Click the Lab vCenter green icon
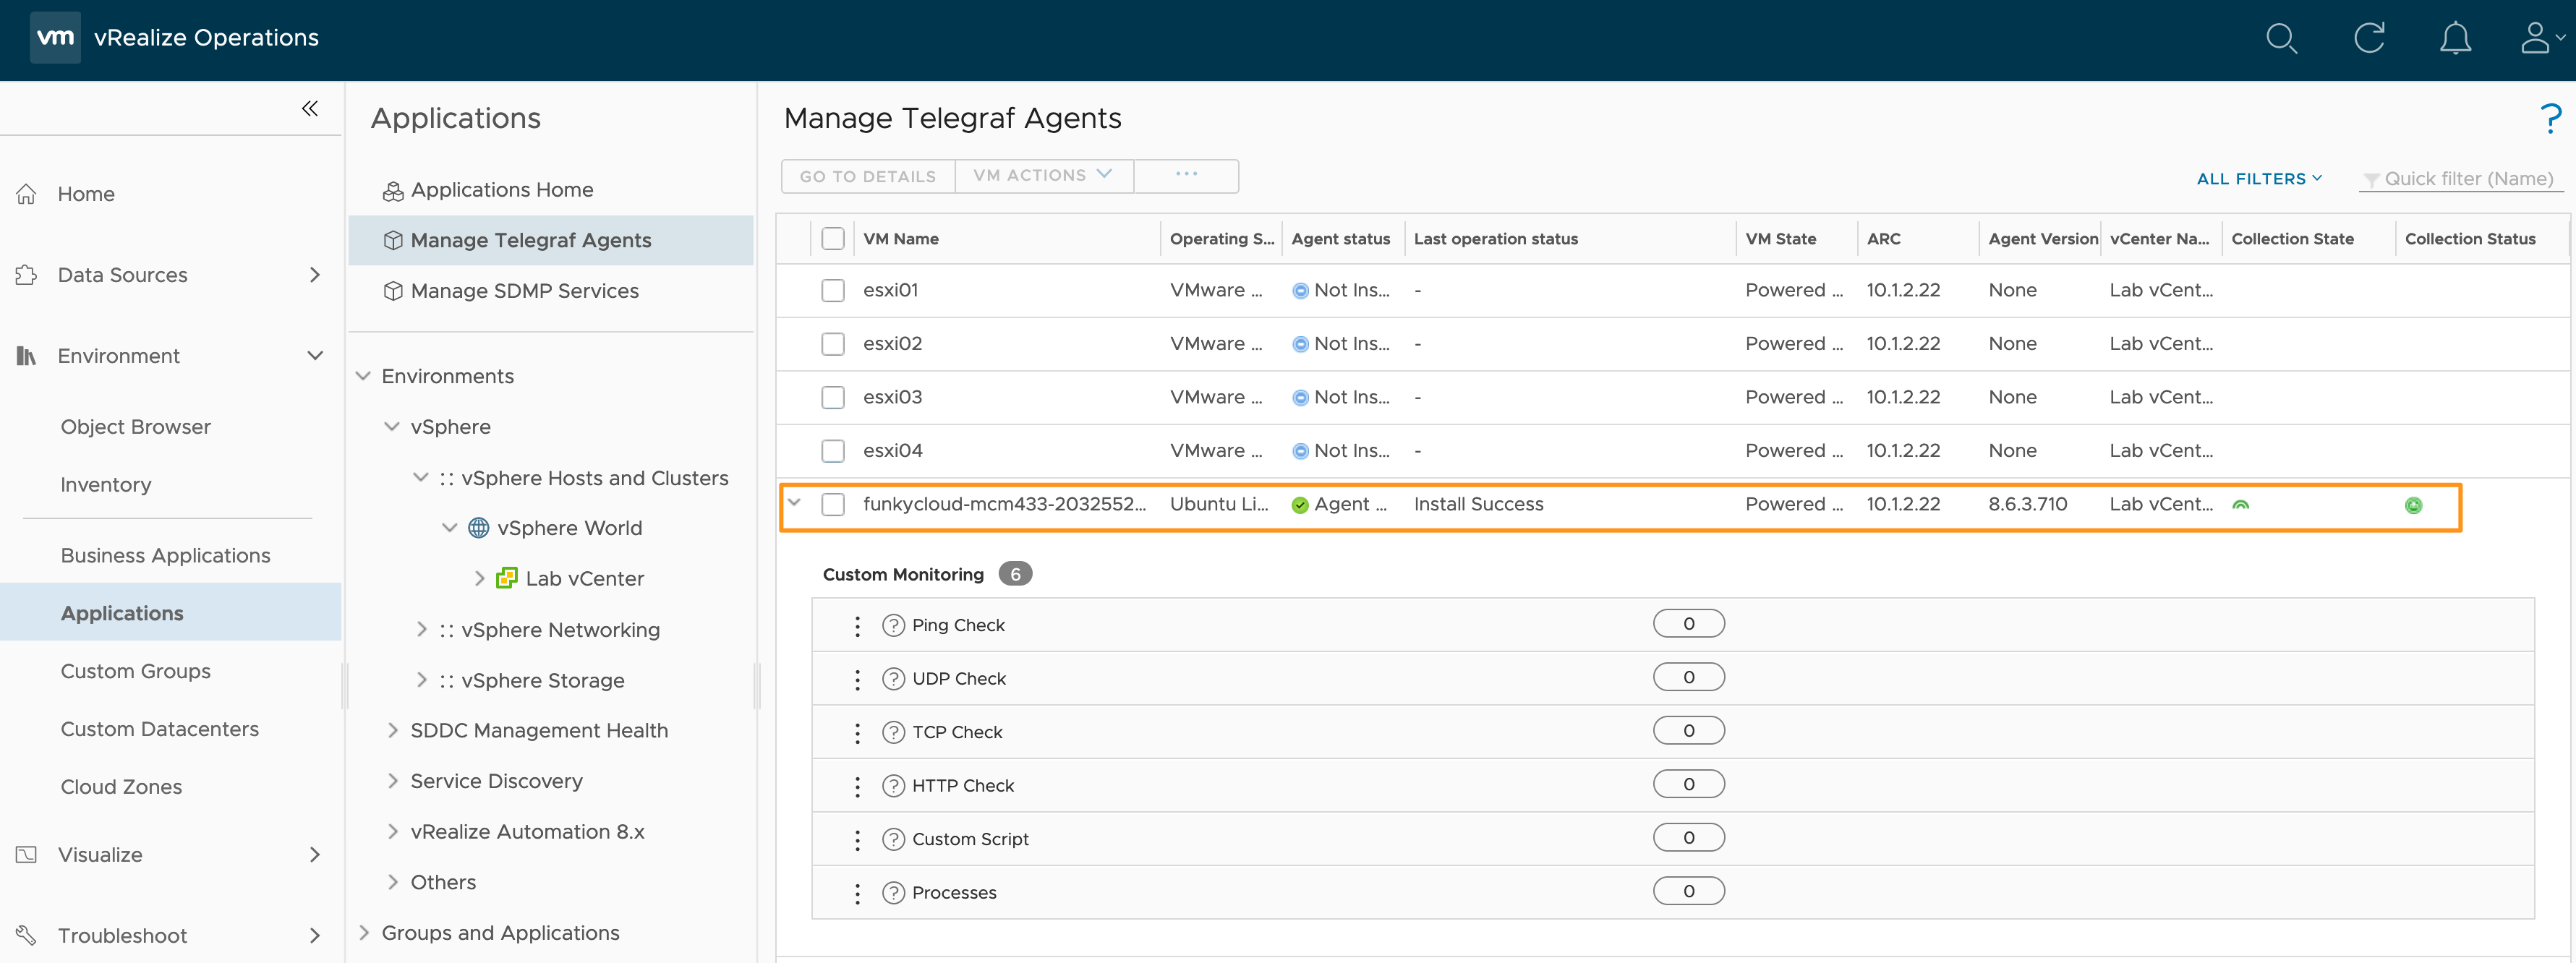Screen dimensions: 2576x963 507,578
